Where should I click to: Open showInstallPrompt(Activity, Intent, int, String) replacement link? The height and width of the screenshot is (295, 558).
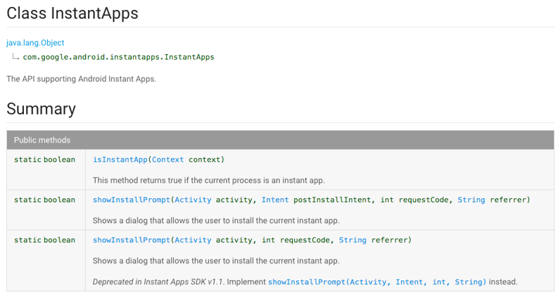pyautogui.click(x=377, y=282)
